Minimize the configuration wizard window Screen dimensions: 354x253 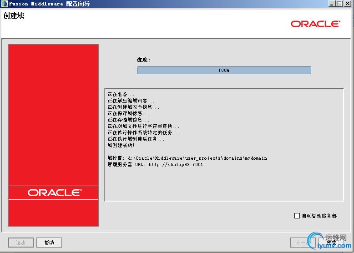[x=332, y=3]
